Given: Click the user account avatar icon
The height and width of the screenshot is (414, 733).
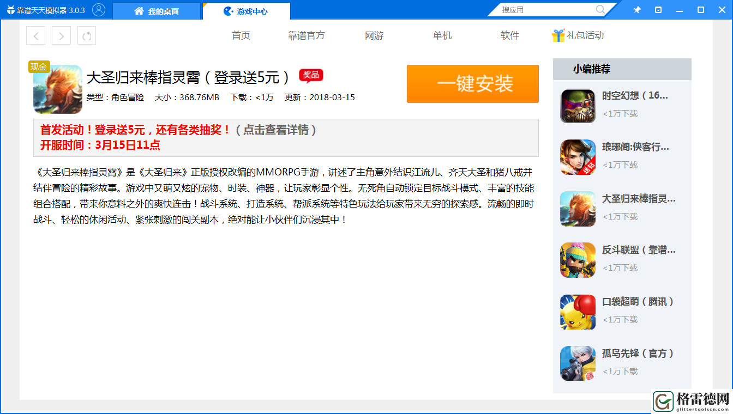Looking at the screenshot, I should click(99, 10).
